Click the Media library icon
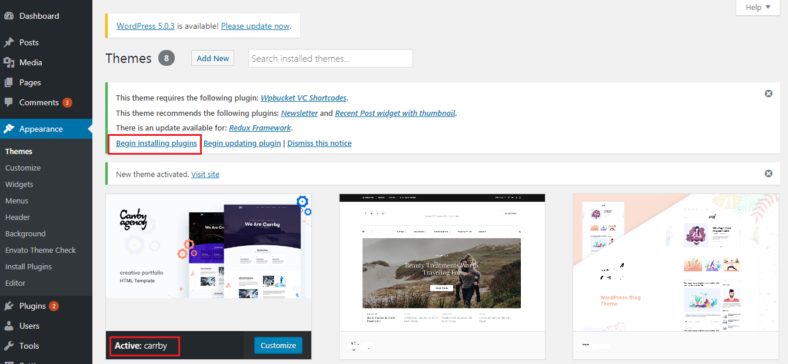788x364 pixels. tap(9, 62)
